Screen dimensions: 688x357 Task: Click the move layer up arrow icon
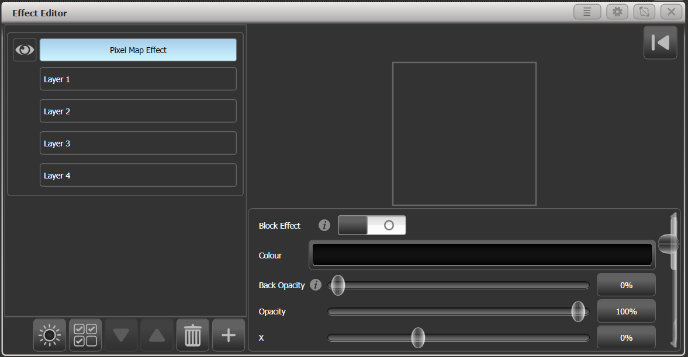coord(156,335)
